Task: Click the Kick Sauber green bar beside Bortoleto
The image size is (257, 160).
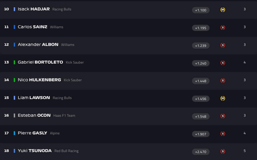Action: [15, 62]
